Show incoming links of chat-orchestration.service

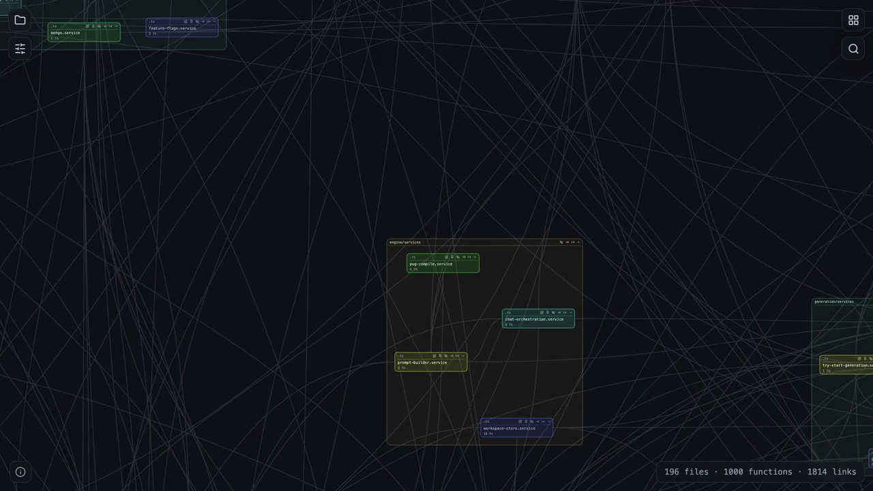click(559, 312)
